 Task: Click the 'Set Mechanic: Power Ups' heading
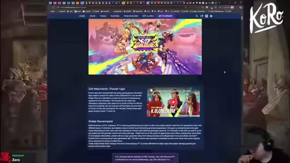107,89
